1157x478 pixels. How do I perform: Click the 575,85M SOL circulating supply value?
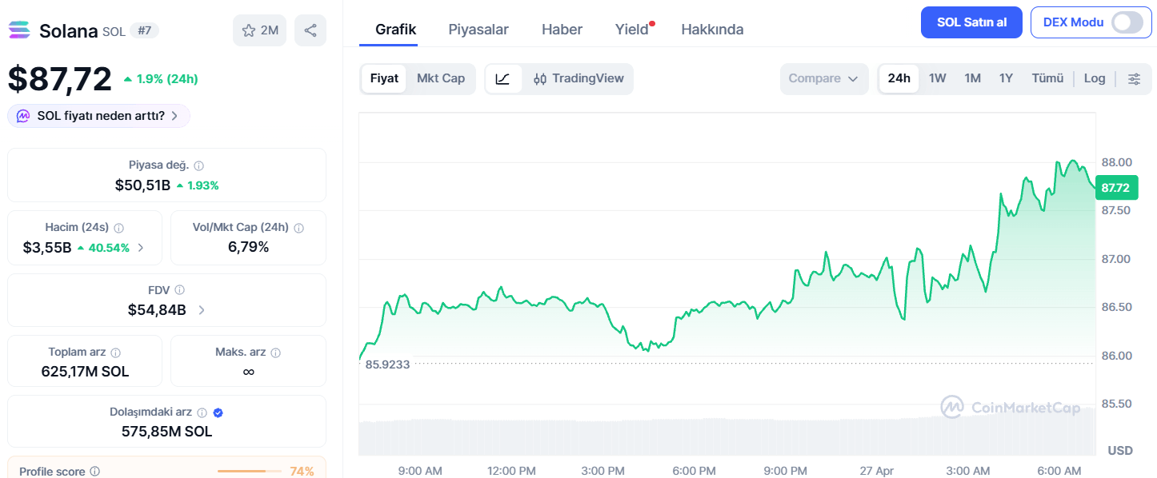pyautogui.click(x=166, y=432)
